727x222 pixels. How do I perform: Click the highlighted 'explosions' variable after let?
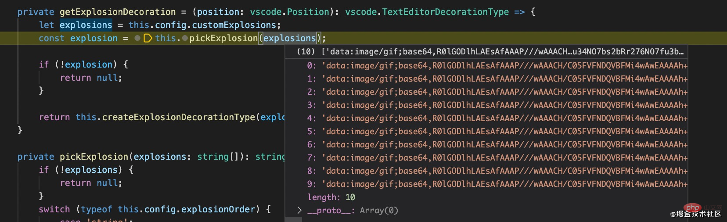click(86, 25)
